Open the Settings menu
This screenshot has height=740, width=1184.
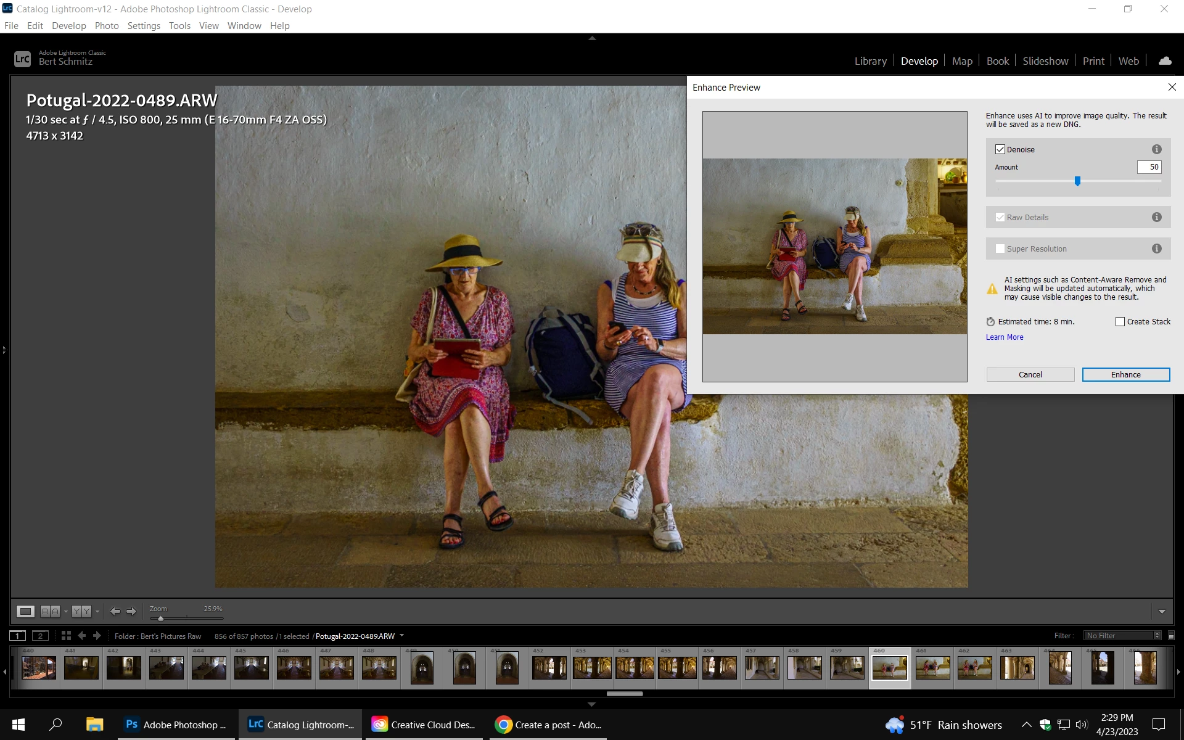click(143, 25)
